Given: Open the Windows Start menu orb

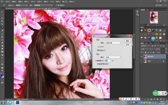Looking at the screenshot, I should (x=3, y=103).
